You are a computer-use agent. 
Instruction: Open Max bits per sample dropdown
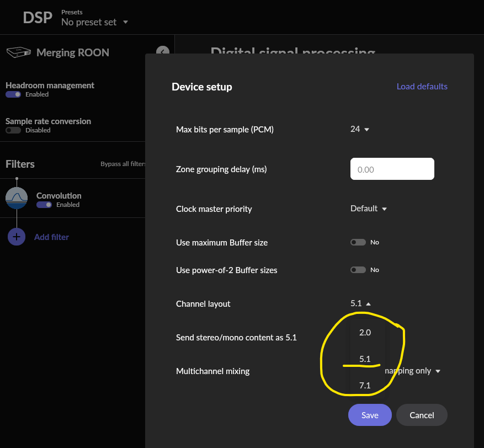pyautogui.click(x=360, y=129)
